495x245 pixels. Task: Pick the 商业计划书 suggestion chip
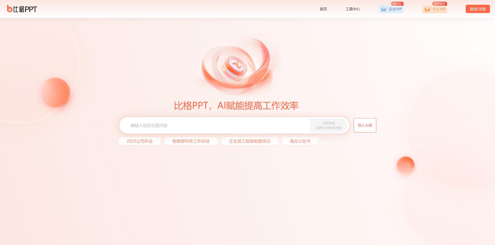[x=300, y=141]
